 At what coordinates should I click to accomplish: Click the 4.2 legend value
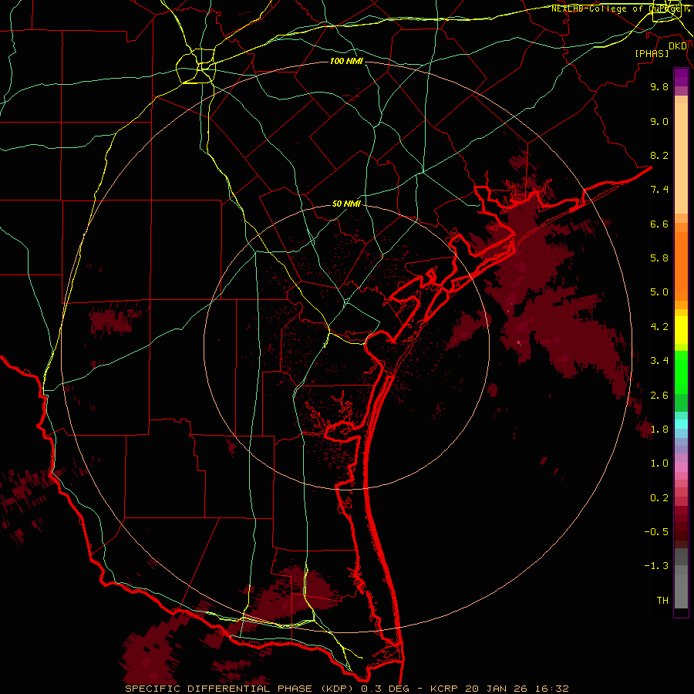[x=659, y=327]
